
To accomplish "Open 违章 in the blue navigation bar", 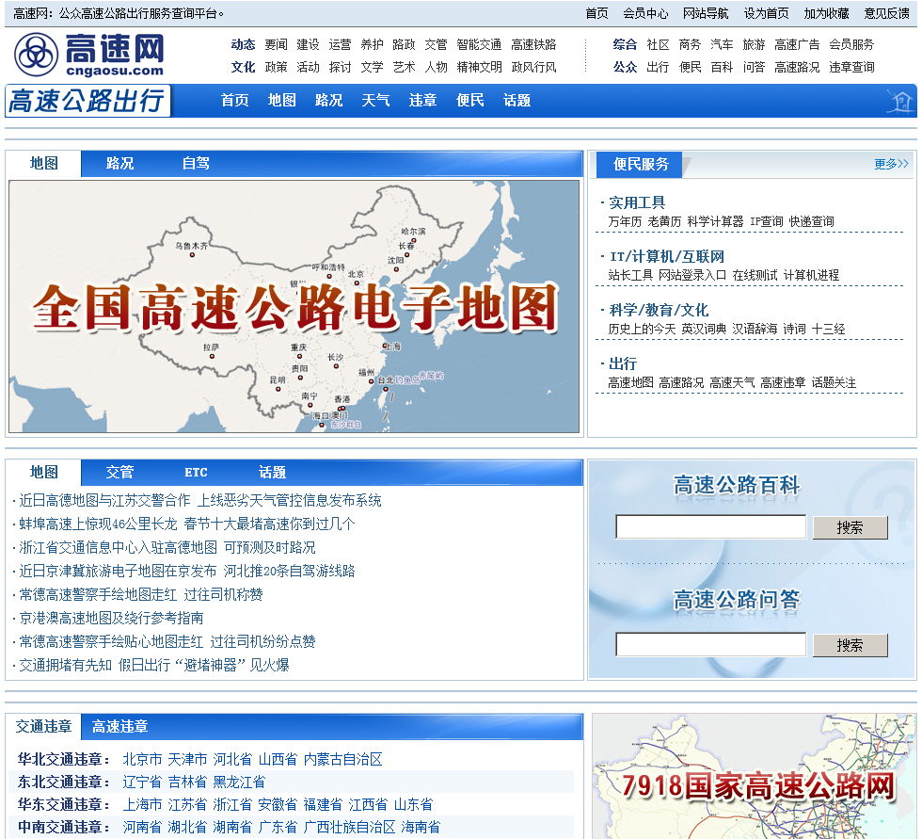I will click(422, 101).
